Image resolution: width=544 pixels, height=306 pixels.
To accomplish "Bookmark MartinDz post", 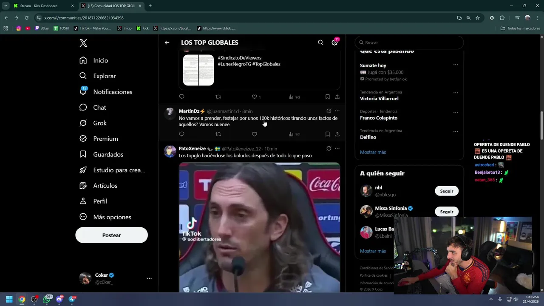I will [x=327, y=134].
